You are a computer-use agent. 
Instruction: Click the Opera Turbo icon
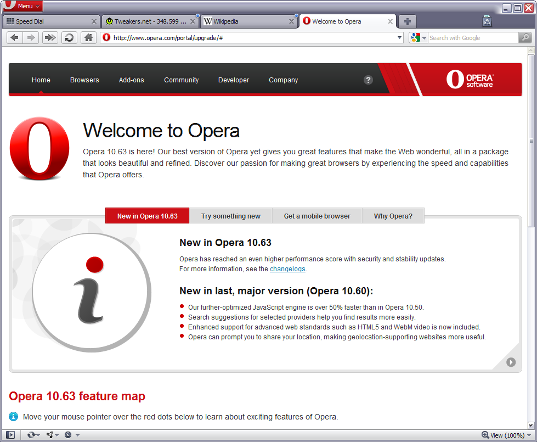point(68,435)
